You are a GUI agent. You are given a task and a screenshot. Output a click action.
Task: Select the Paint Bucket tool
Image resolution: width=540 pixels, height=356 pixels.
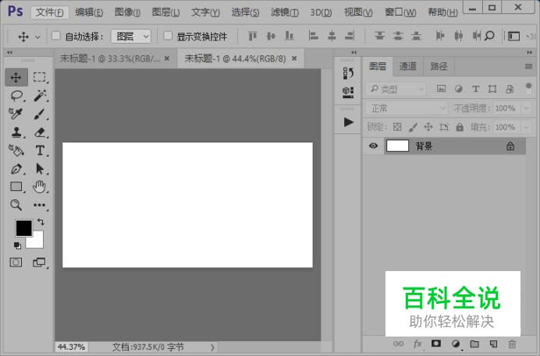(16, 150)
